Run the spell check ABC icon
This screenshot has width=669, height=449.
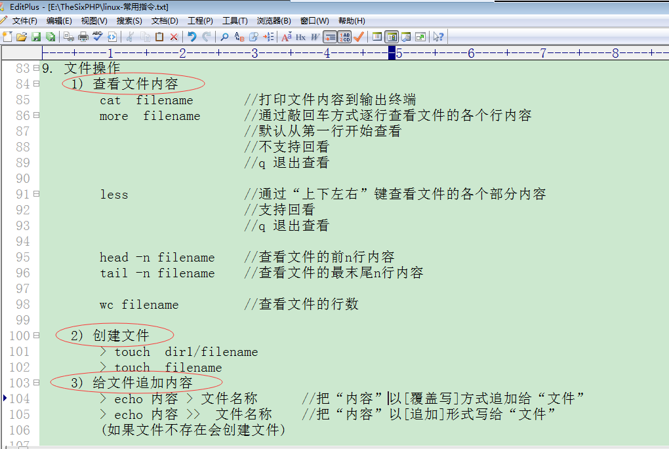[x=98, y=37]
